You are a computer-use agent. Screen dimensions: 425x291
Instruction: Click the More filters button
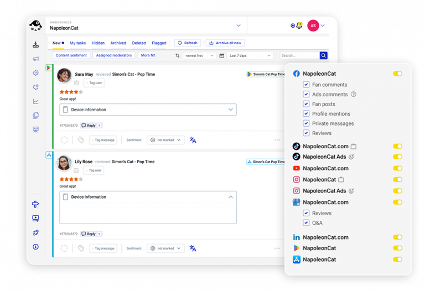coord(148,55)
